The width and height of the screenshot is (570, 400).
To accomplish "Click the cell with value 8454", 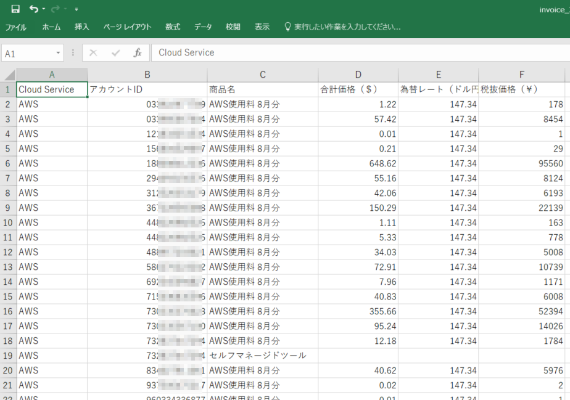I will click(x=522, y=119).
